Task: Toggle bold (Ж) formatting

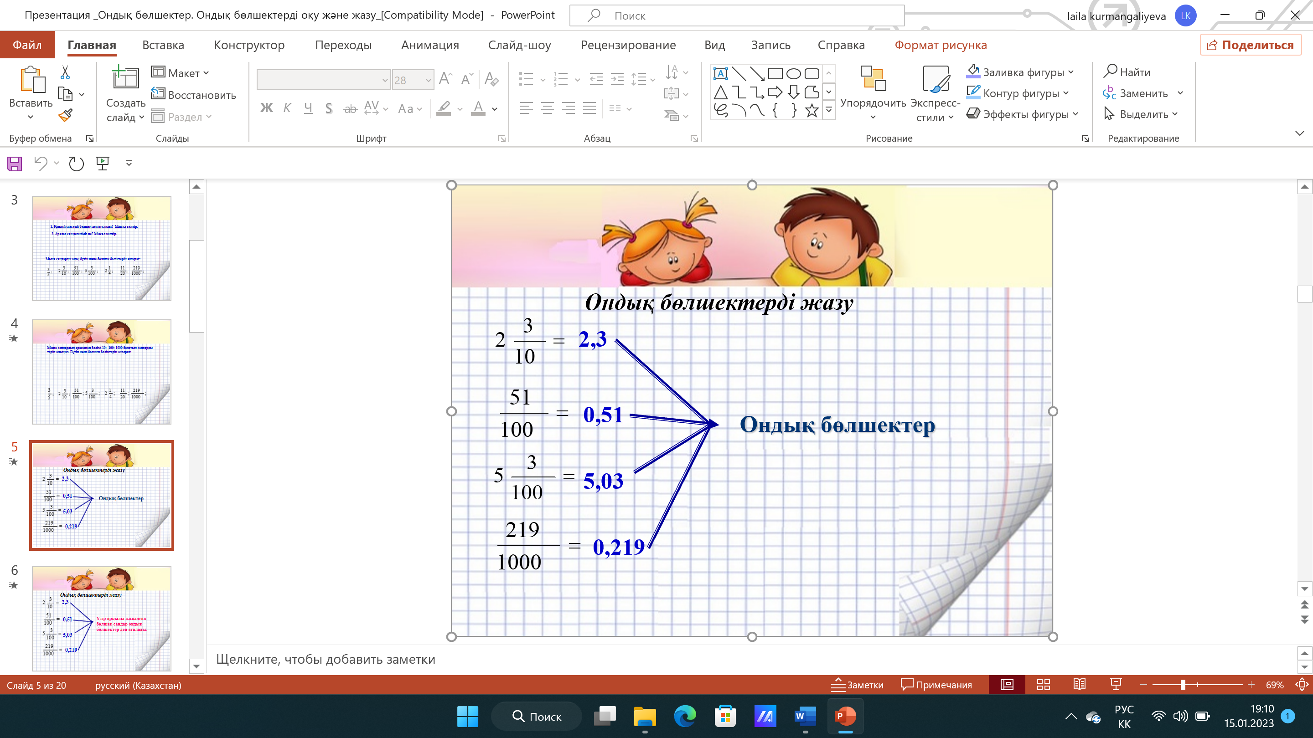Action: 266,108
